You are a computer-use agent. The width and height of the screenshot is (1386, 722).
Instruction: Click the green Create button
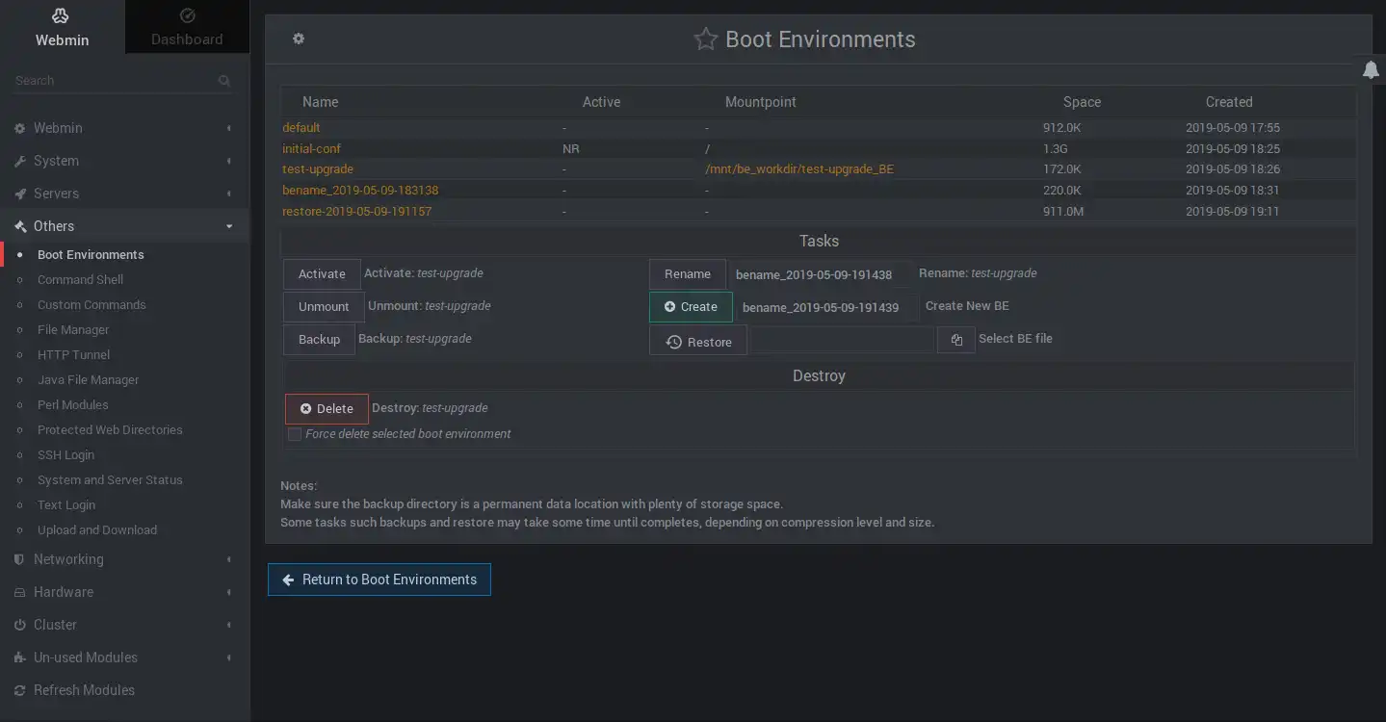(x=691, y=307)
